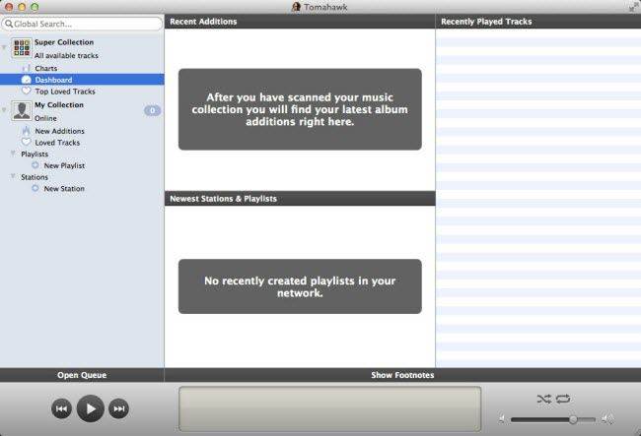This screenshot has height=436, width=641.
Task: Collapse the Super Collection section
Action: pos(4,47)
